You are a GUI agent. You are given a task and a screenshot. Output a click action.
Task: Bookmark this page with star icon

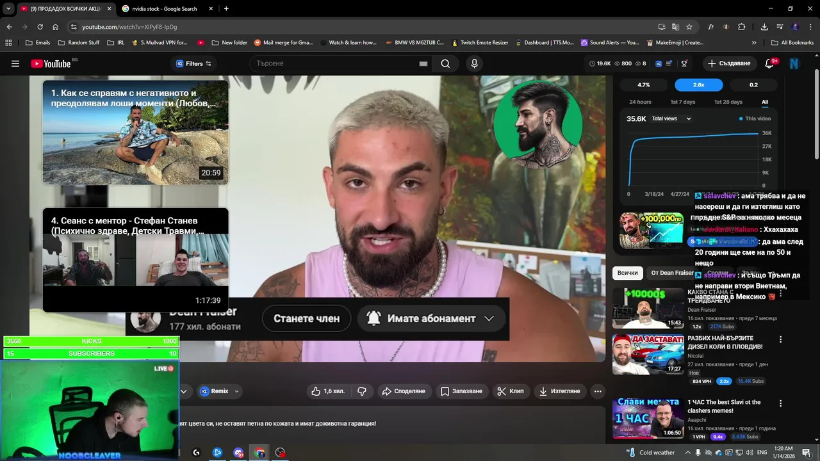689,27
